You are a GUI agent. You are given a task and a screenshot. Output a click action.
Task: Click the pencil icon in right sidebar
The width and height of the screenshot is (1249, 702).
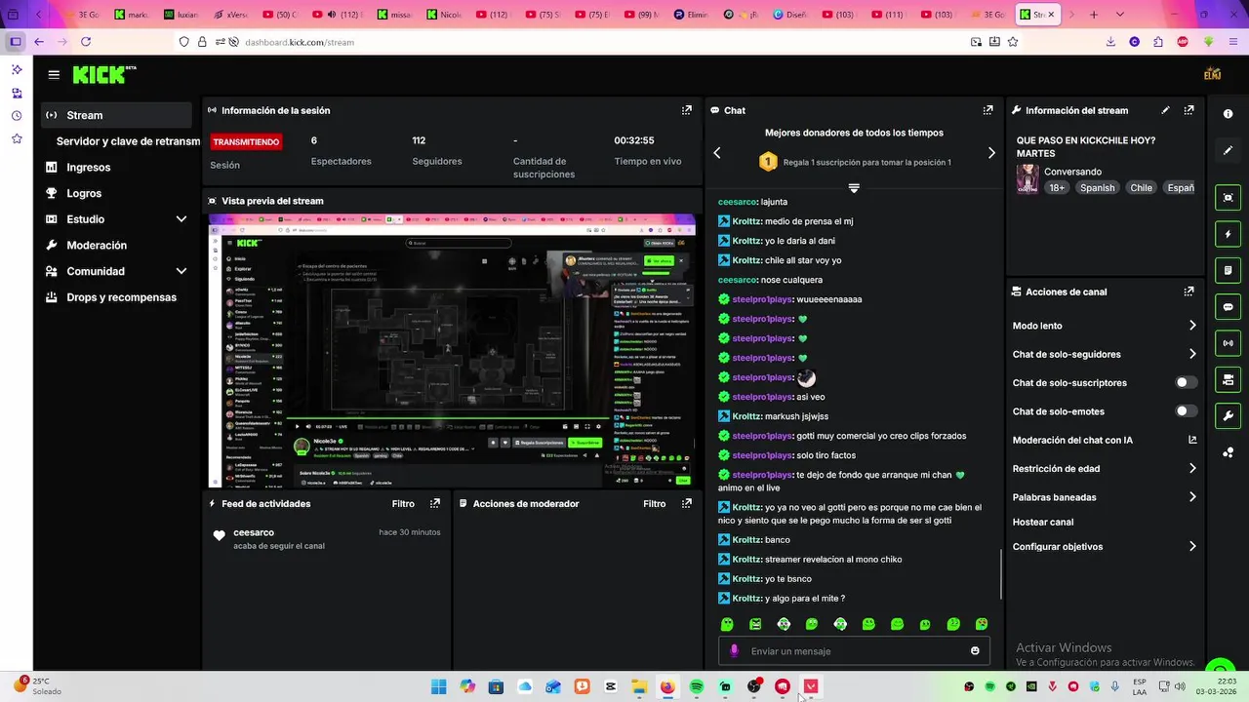click(1228, 151)
